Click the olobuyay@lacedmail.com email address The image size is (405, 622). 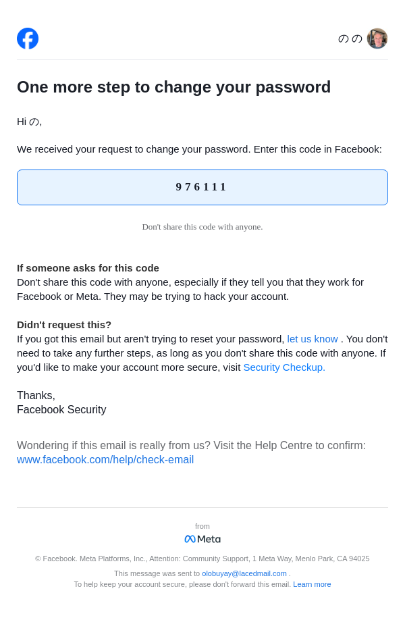244,573
